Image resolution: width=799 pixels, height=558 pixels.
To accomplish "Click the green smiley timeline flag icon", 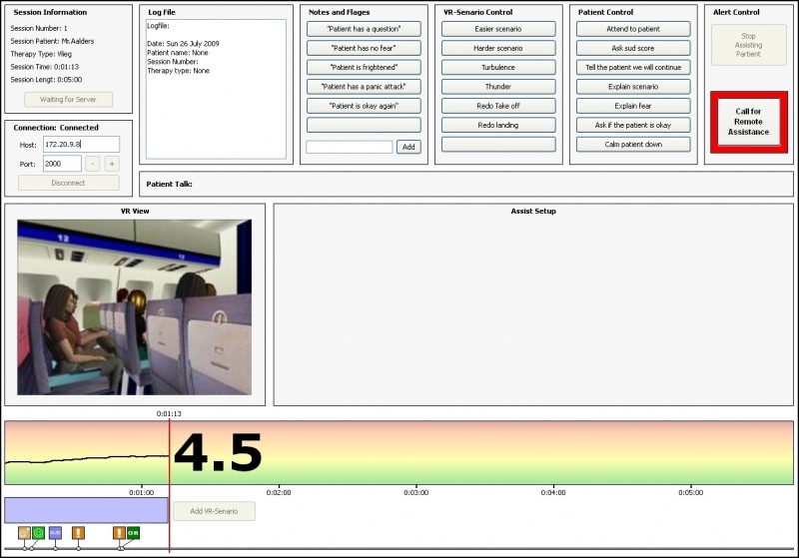I will 38,533.
